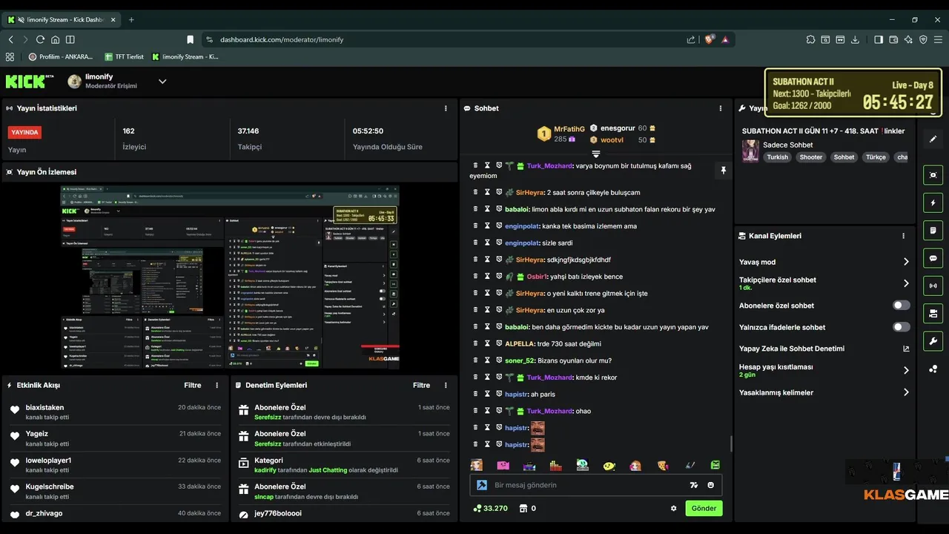Click the lightning activity icon in right sidebar
949x534 pixels.
click(x=933, y=202)
